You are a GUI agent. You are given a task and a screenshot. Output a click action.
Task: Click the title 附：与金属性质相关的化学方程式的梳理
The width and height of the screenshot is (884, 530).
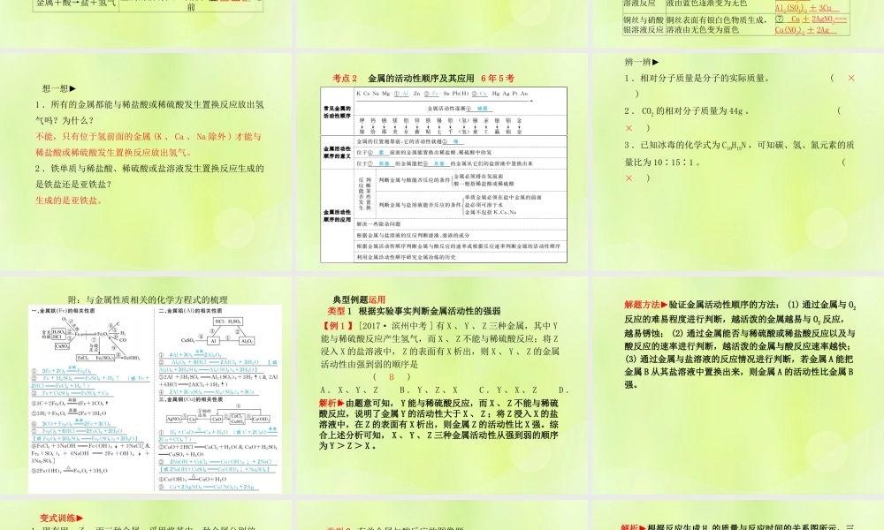coord(148,299)
